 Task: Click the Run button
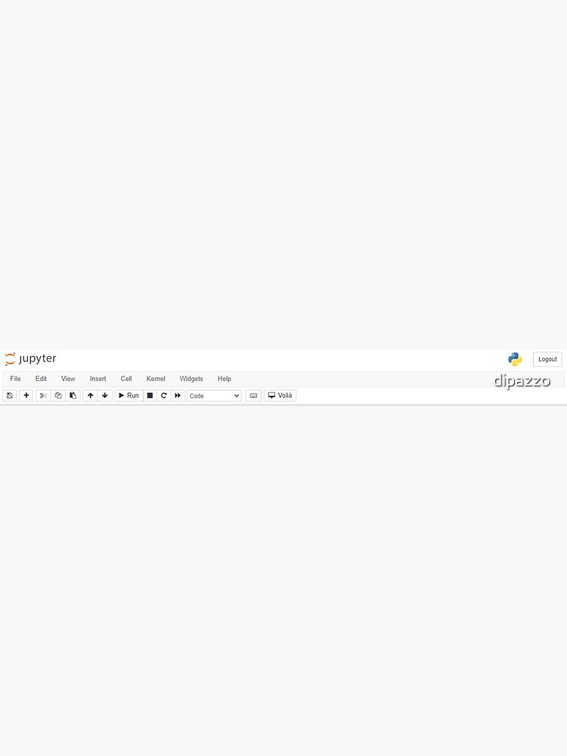tap(129, 395)
